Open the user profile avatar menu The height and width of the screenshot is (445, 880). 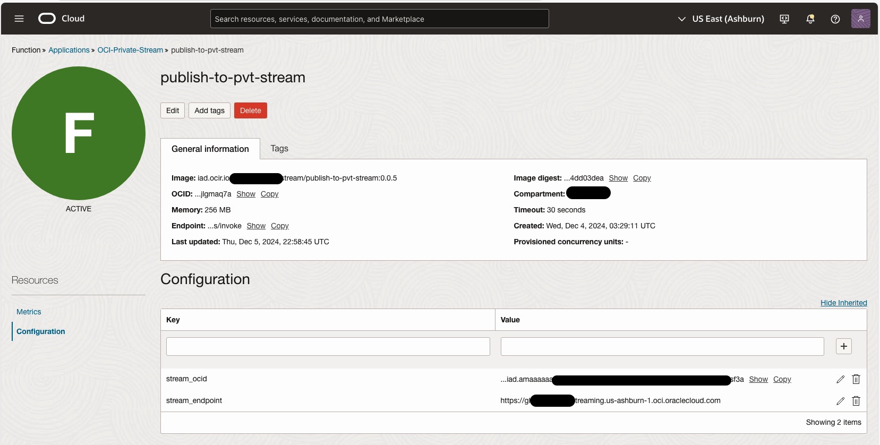pos(860,19)
